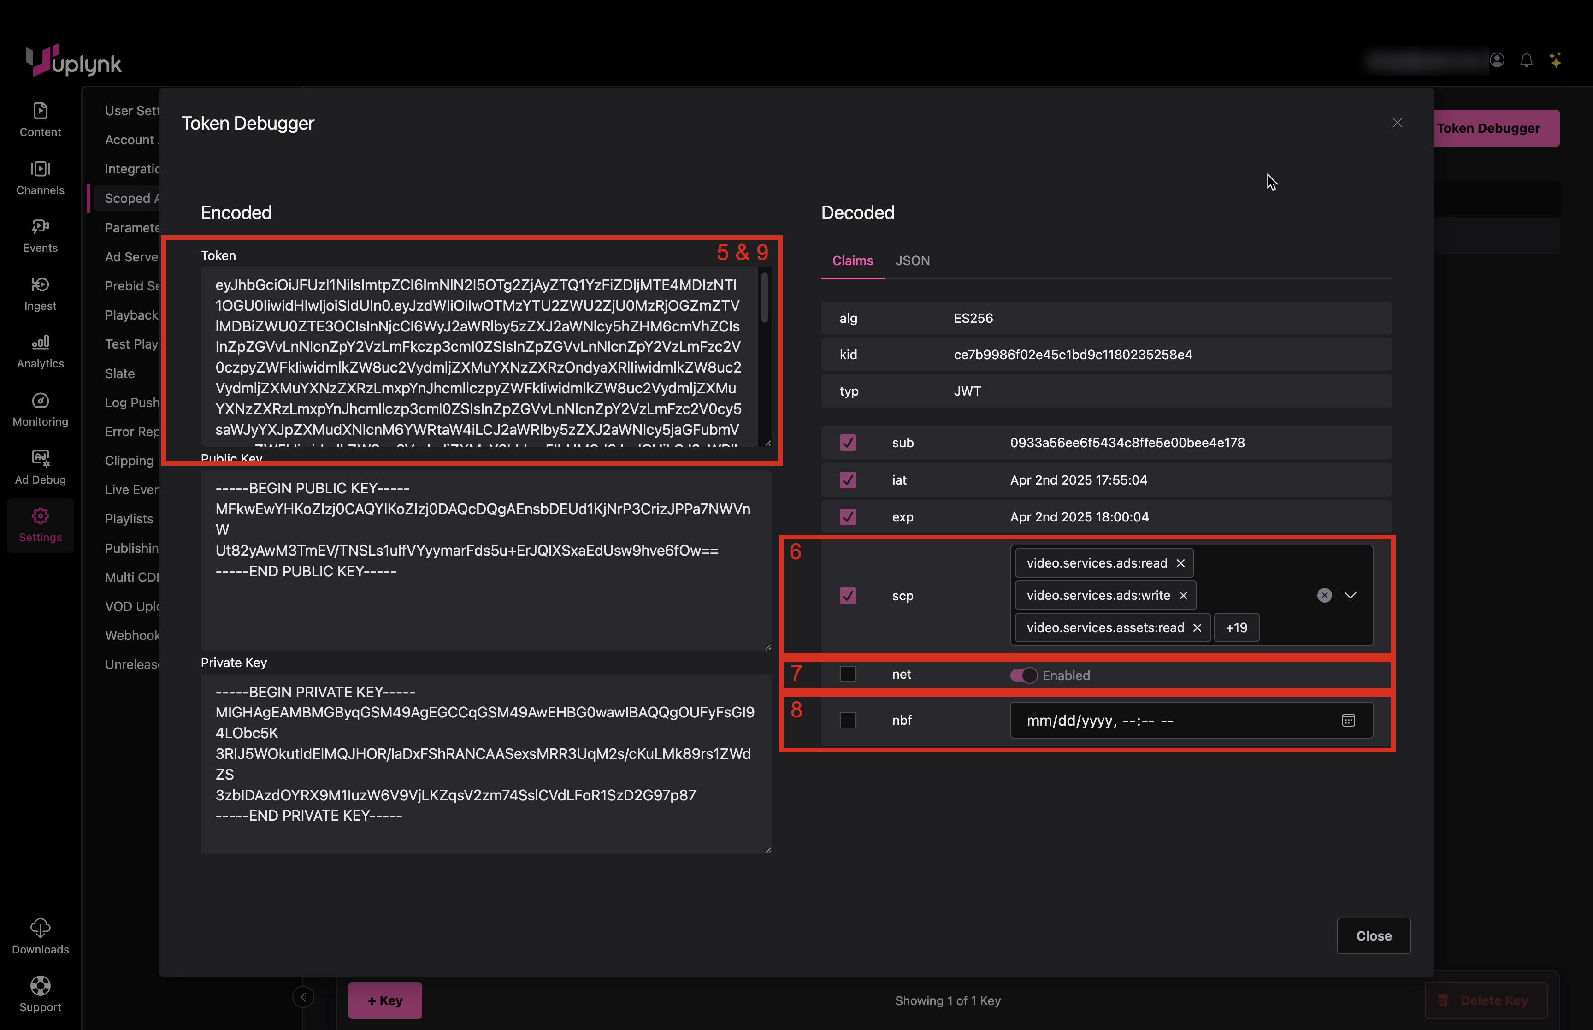
Task: Click the notifications bell icon
Action: click(x=1526, y=61)
